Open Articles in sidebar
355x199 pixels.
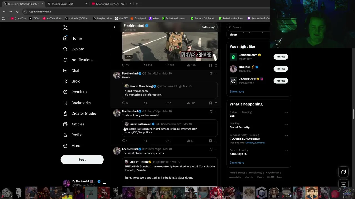click(74, 124)
